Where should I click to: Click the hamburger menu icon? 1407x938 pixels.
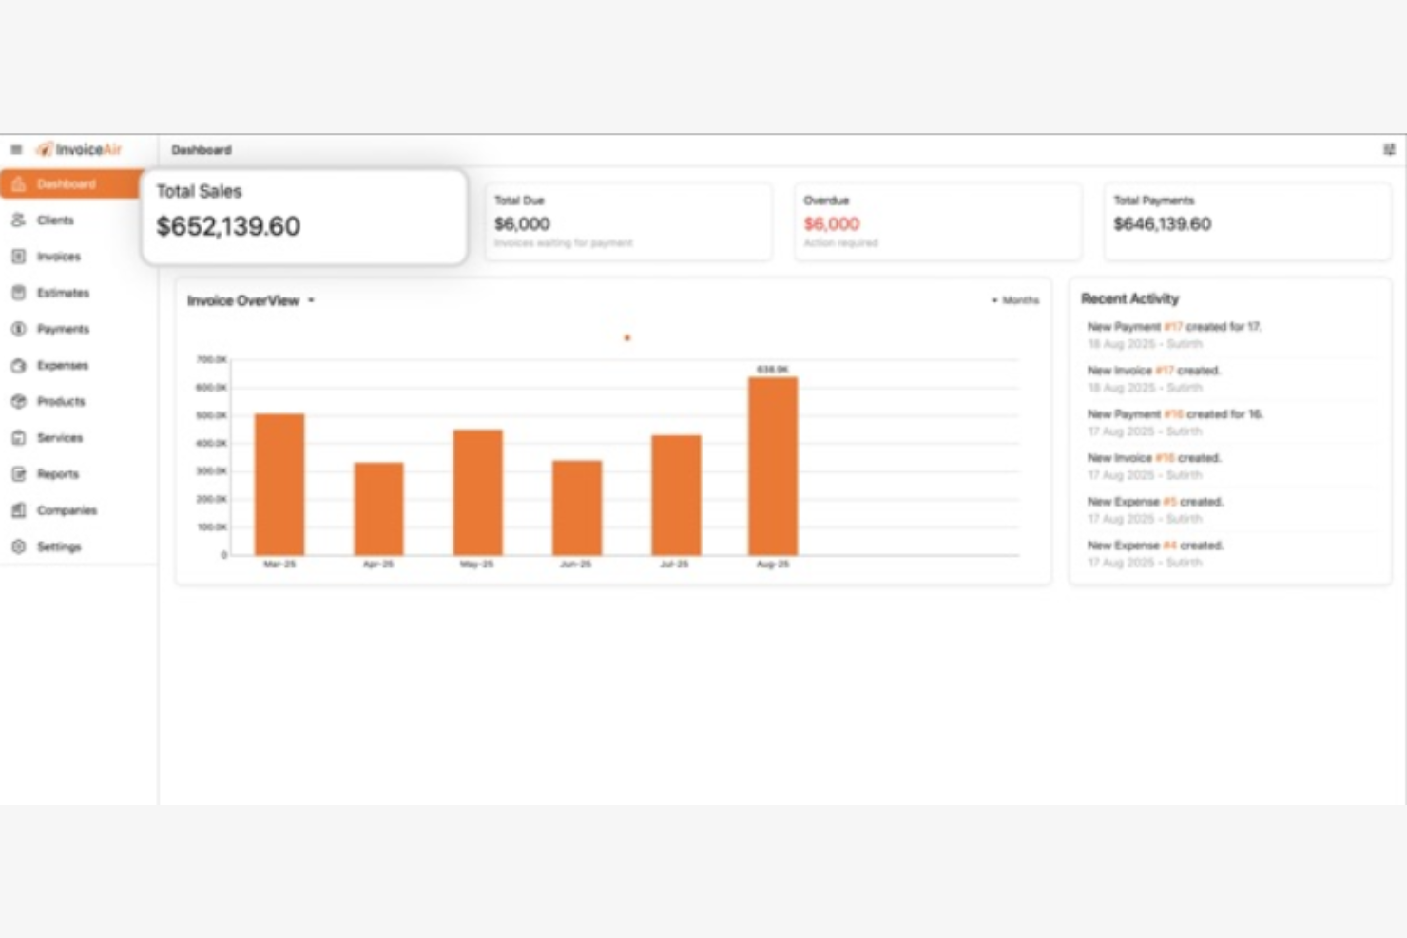16,149
